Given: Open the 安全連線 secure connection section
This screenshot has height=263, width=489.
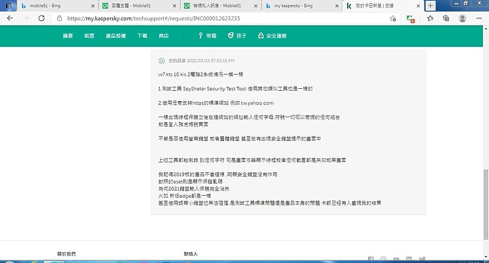Looking at the screenshot, I should (x=272, y=36).
